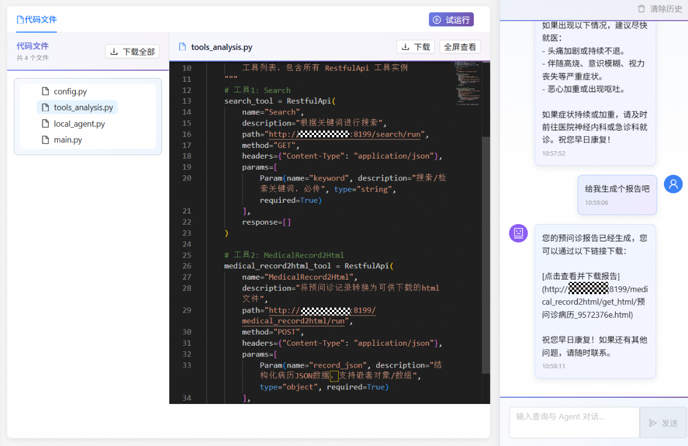Click the 下载 button for tools_analysis.py
Screen dimensions: 688x446
[x=415, y=47]
